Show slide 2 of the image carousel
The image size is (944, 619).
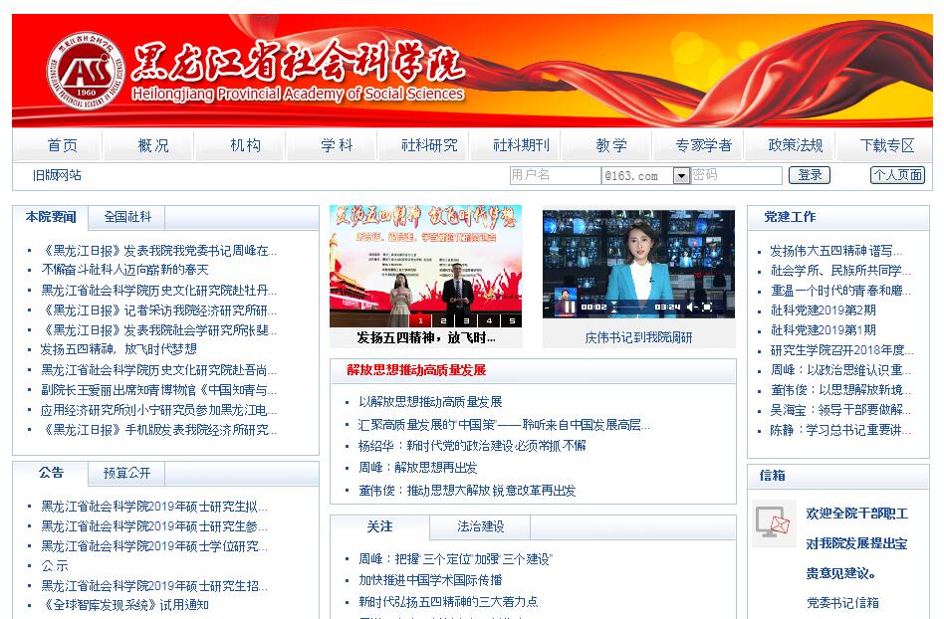coord(443,320)
